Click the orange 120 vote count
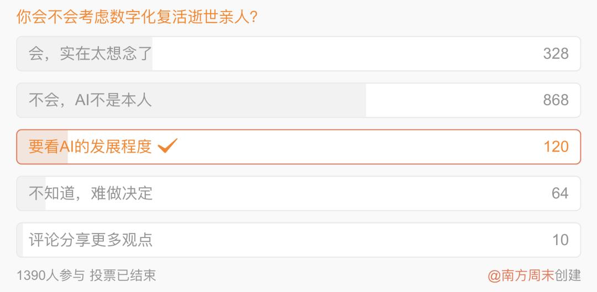Viewport: 597px width, 292px height. coord(556,147)
